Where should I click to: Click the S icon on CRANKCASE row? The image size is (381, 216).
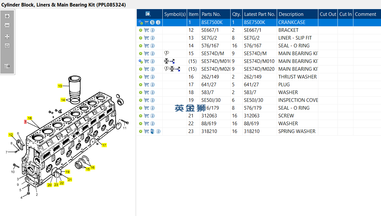pos(152,22)
